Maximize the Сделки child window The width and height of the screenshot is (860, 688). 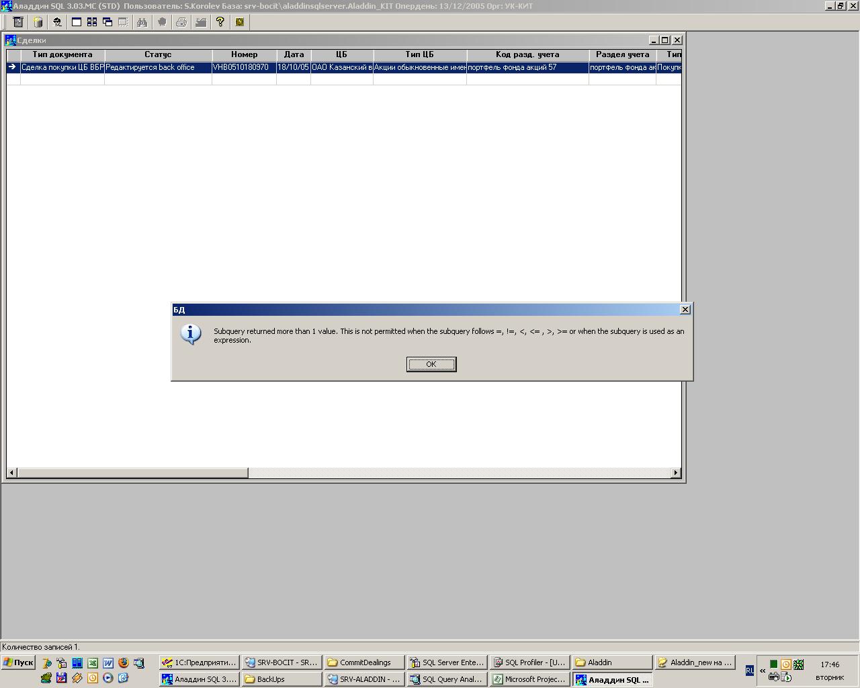(665, 40)
